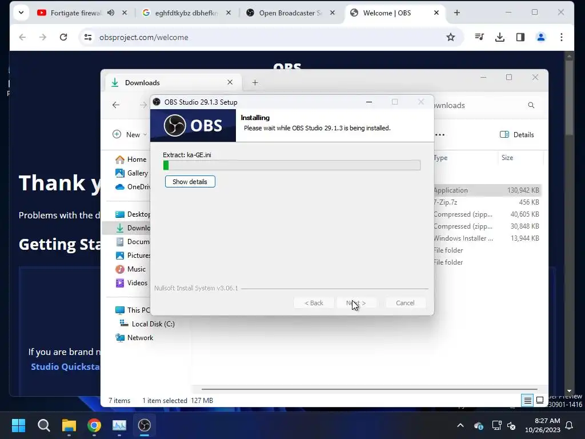585x439 pixels.
Task: Open Network in File Explorer sidebar
Action: tap(134, 338)
